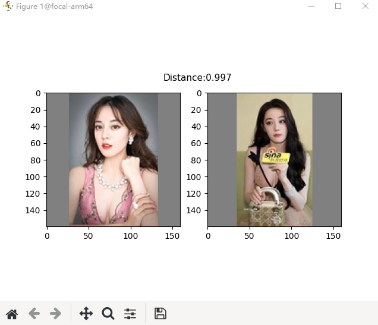The image size is (378, 325).
Task: Click the Distance:0.997 title text
Action: (197, 78)
